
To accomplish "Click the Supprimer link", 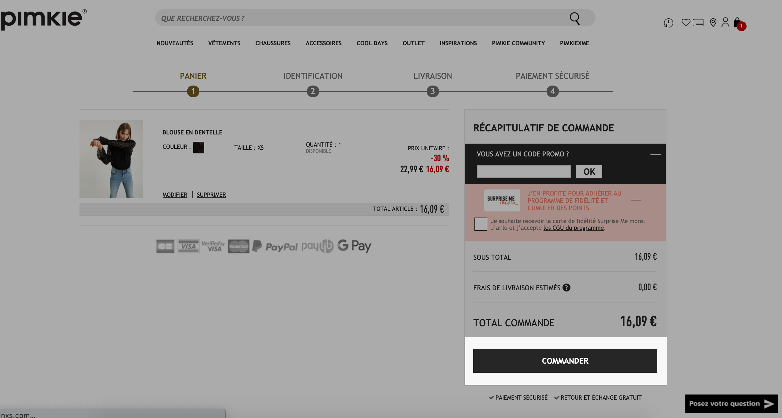I will click(x=211, y=195).
